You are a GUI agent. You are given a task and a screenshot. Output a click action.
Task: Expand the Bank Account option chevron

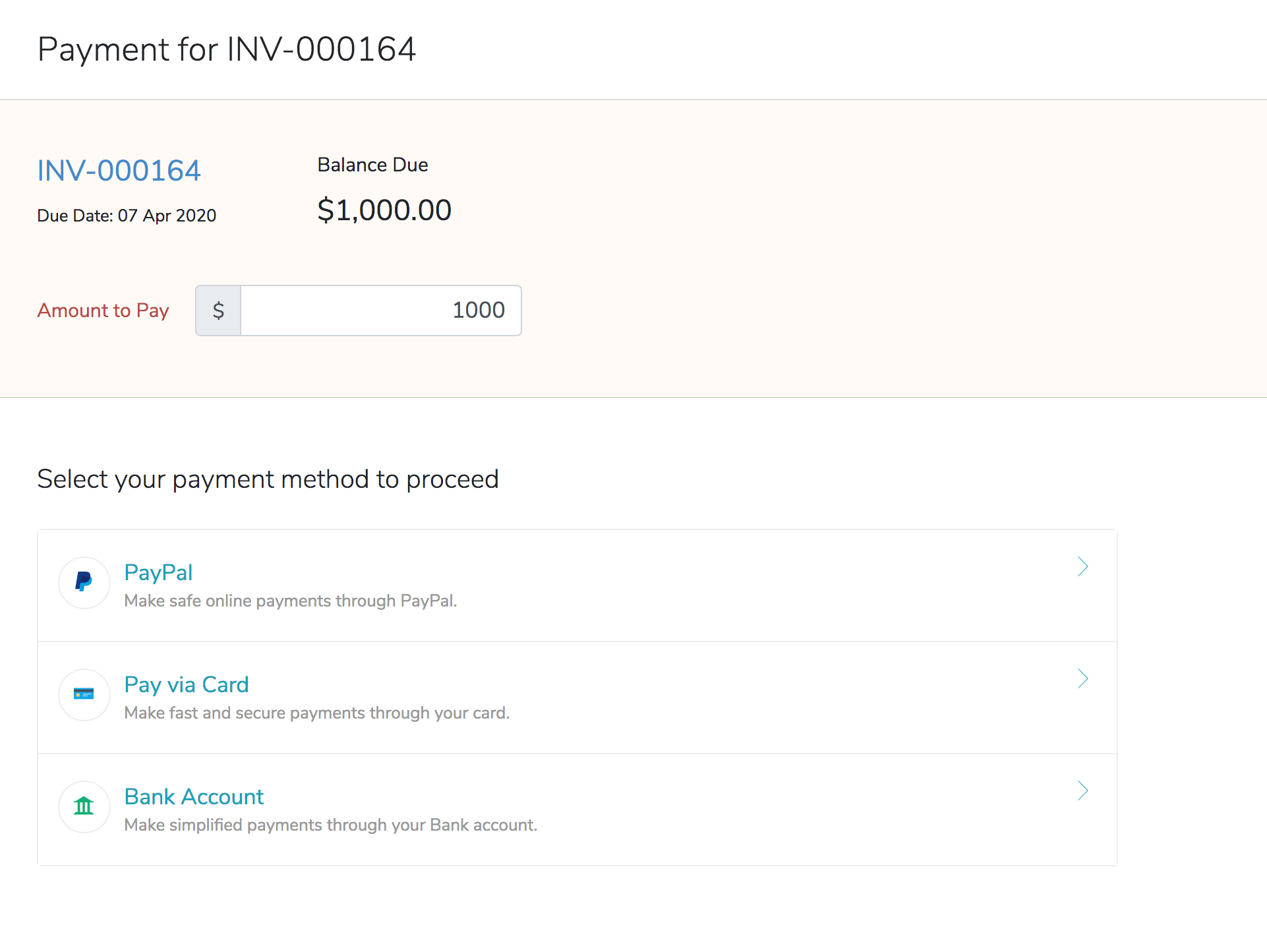pos(1083,790)
